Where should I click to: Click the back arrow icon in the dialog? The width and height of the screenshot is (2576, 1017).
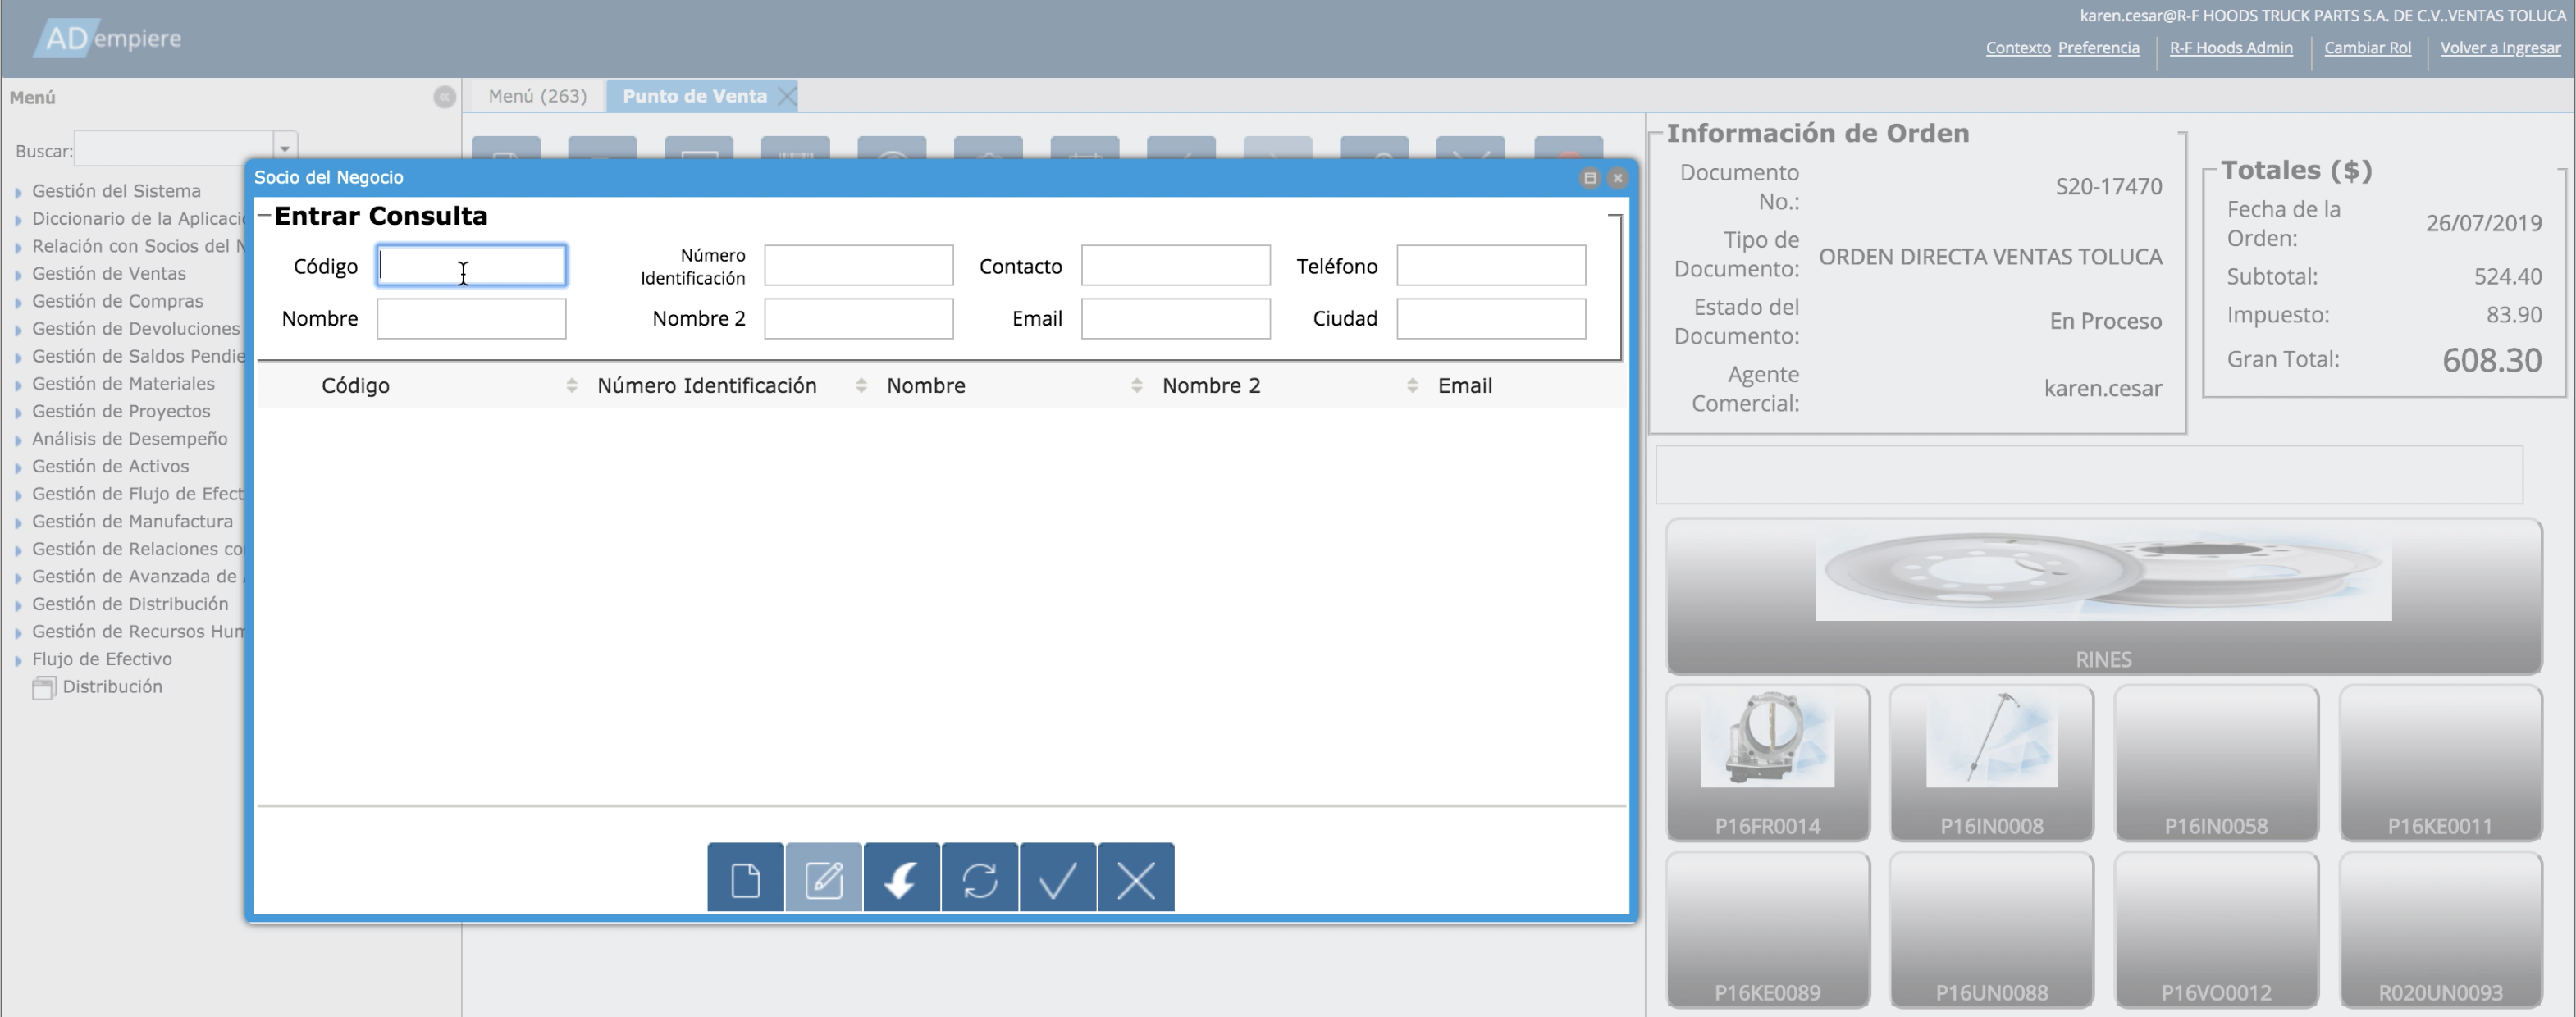tap(900, 878)
